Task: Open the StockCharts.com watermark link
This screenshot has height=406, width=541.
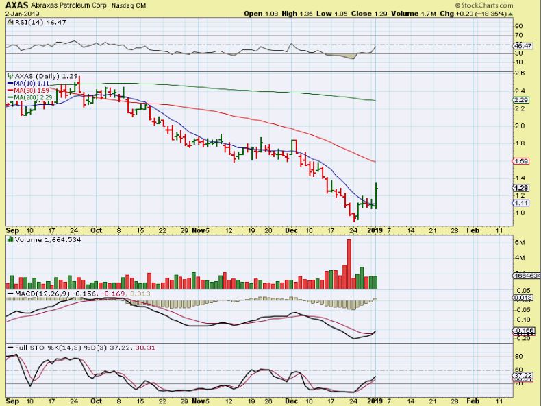Action: [x=483, y=5]
